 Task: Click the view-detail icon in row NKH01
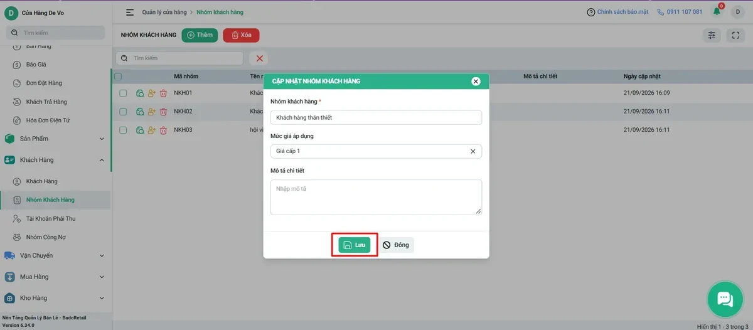140,93
